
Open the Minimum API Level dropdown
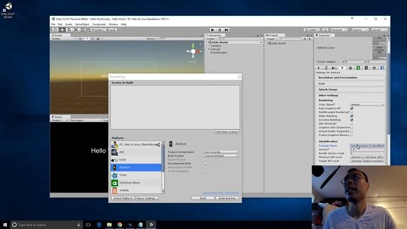[368, 157]
